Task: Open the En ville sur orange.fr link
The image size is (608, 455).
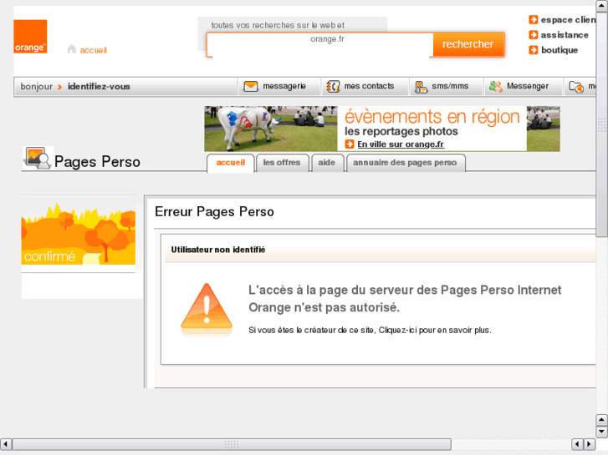Action: (401, 144)
